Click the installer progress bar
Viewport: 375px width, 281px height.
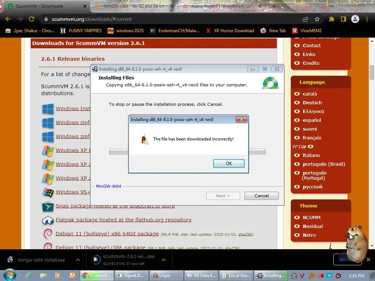pos(187,151)
